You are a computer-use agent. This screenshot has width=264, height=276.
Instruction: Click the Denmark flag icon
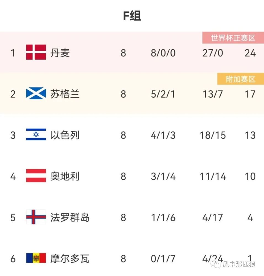pyautogui.click(x=36, y=52)
